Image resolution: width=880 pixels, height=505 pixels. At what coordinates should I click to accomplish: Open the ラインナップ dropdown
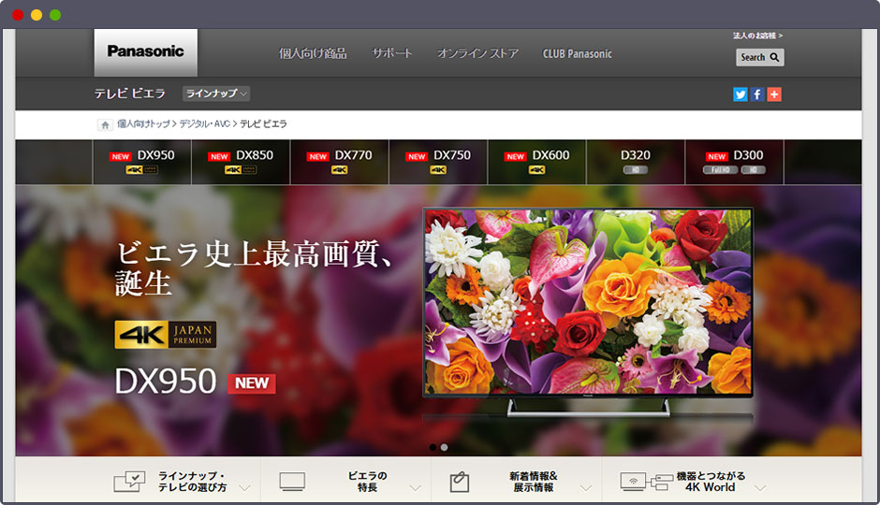click(216, 94)
